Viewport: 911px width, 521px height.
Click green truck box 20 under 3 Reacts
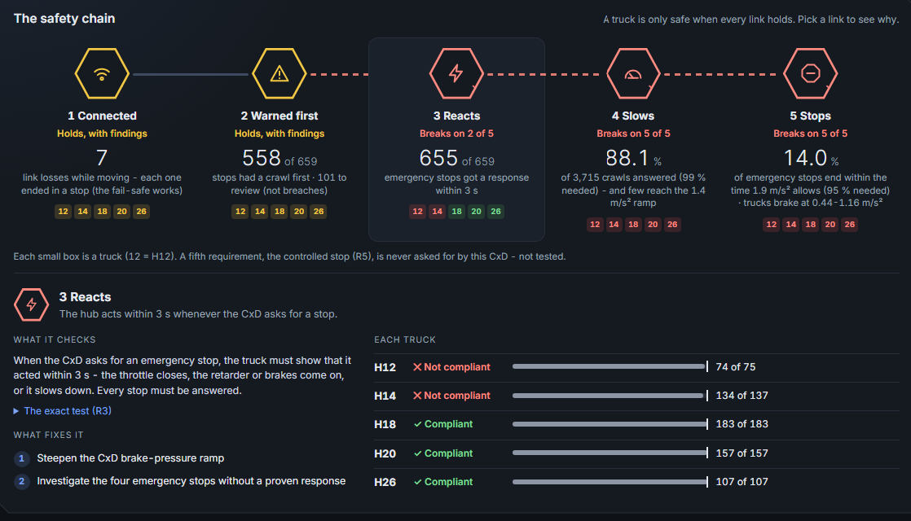pos(477,211)
